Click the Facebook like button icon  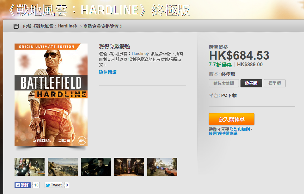[x=22, y=185]
